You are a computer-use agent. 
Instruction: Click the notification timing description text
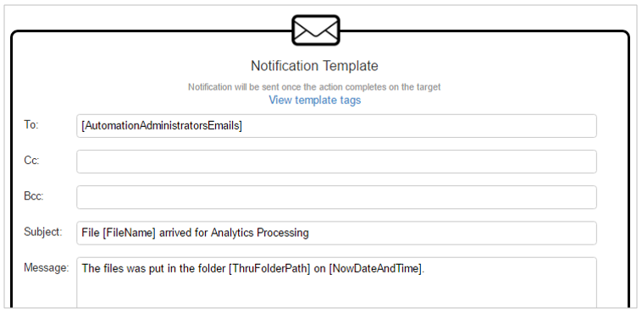tap(314, 87)
